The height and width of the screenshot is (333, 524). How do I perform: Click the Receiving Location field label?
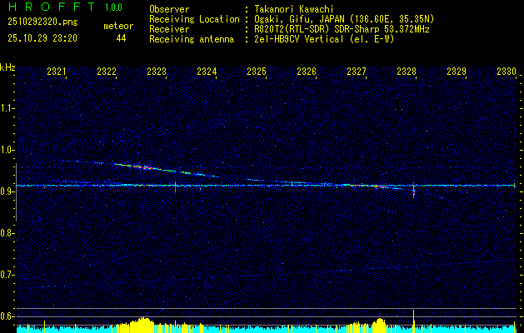tap(194, 19)
